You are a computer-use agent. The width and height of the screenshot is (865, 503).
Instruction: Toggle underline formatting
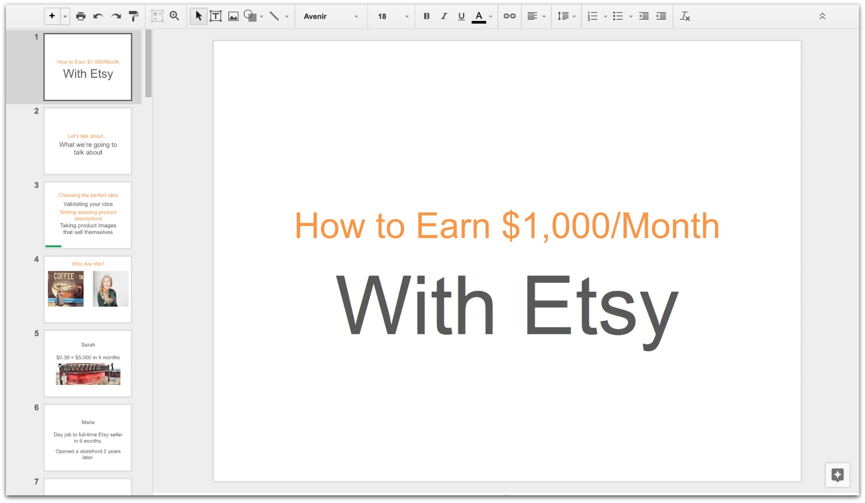coord(461,16)
